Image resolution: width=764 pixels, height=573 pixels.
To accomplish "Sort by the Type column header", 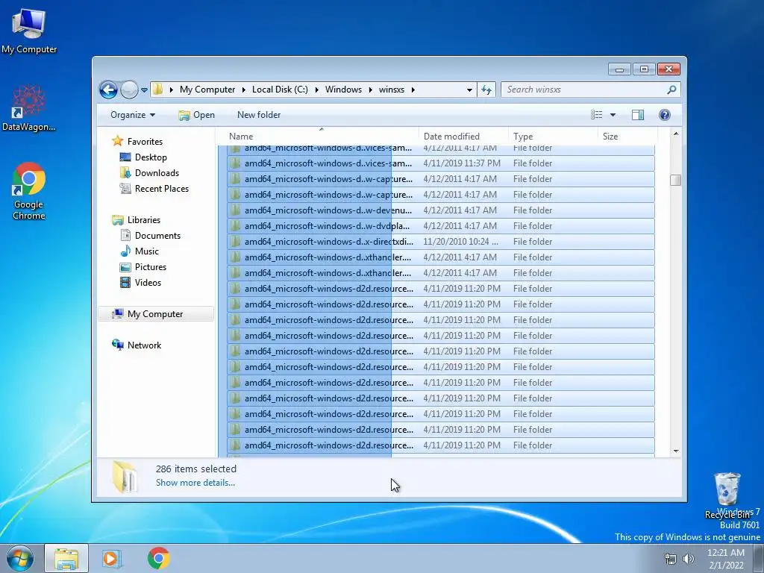I will pos(553,137).
